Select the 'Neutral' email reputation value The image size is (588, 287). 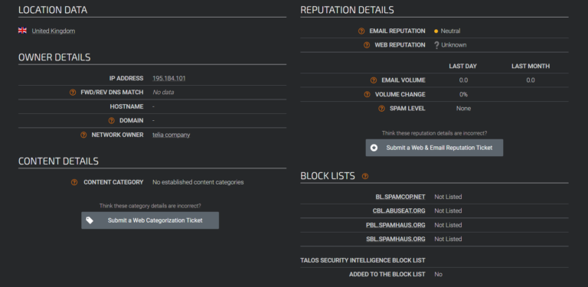(450, 31)
